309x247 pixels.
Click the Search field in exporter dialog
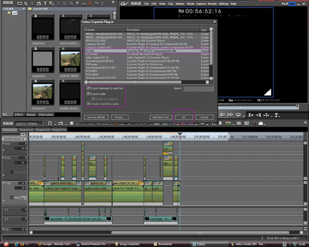click(198, 88)
